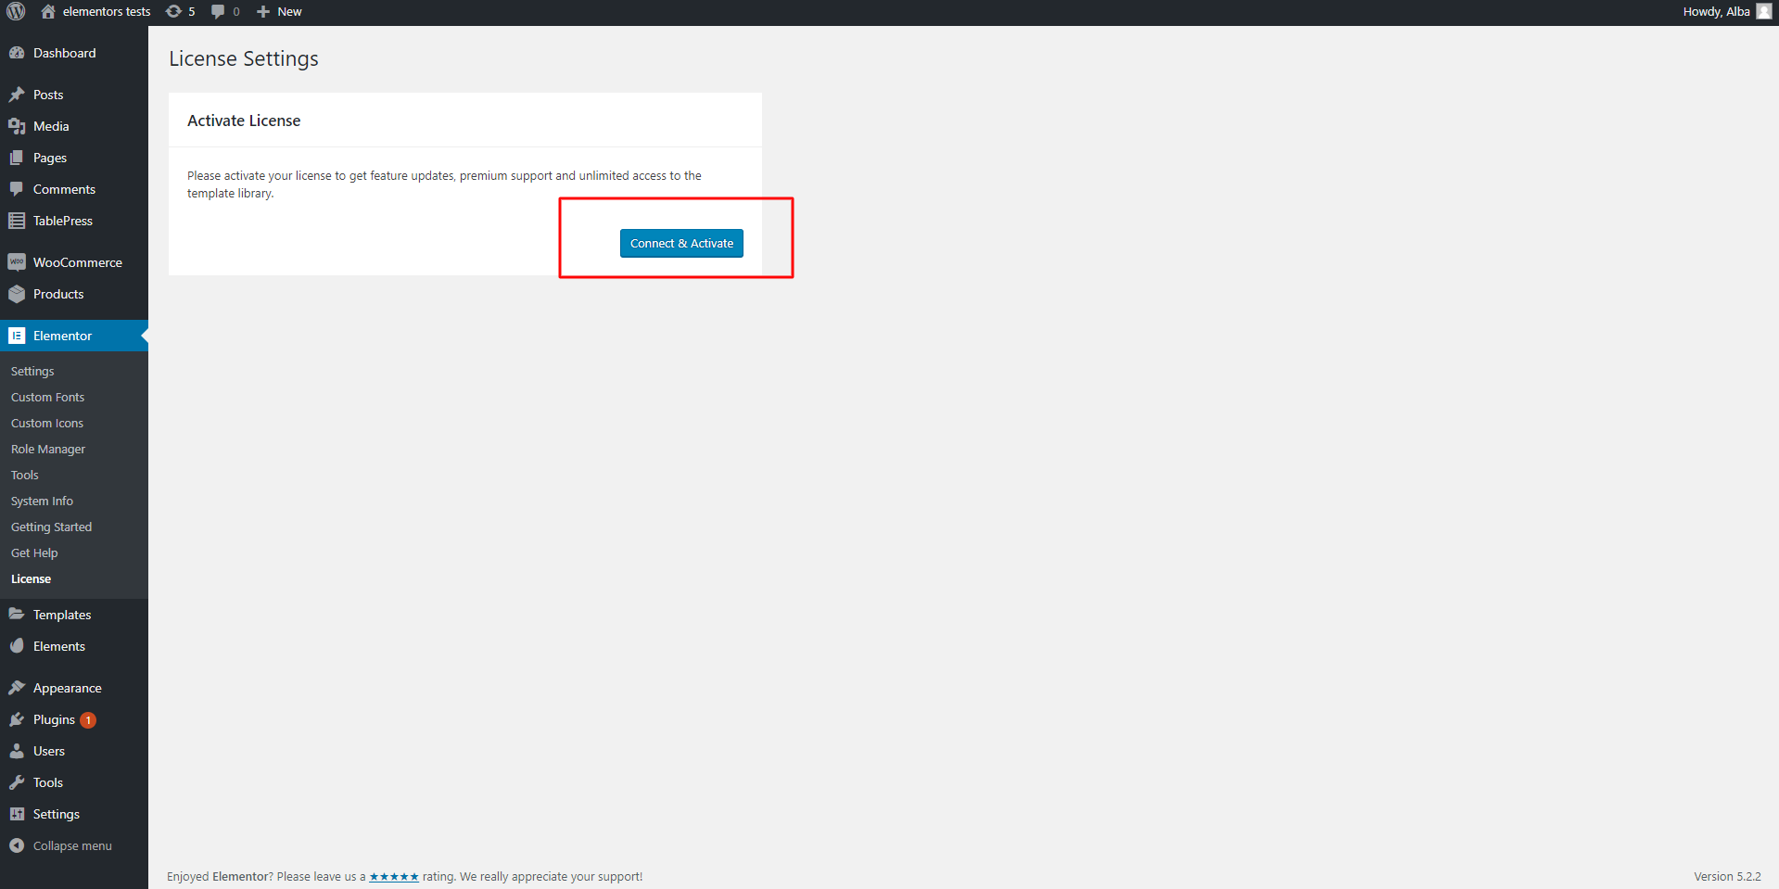Open Custom Icons submenu item
This screenshot has height=889, width=1779.
[x=47, y=423]
